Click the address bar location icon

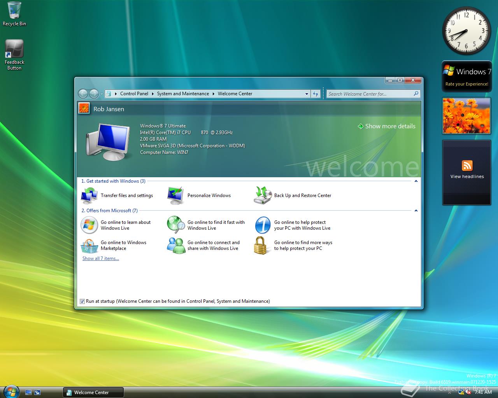[109, 94]
